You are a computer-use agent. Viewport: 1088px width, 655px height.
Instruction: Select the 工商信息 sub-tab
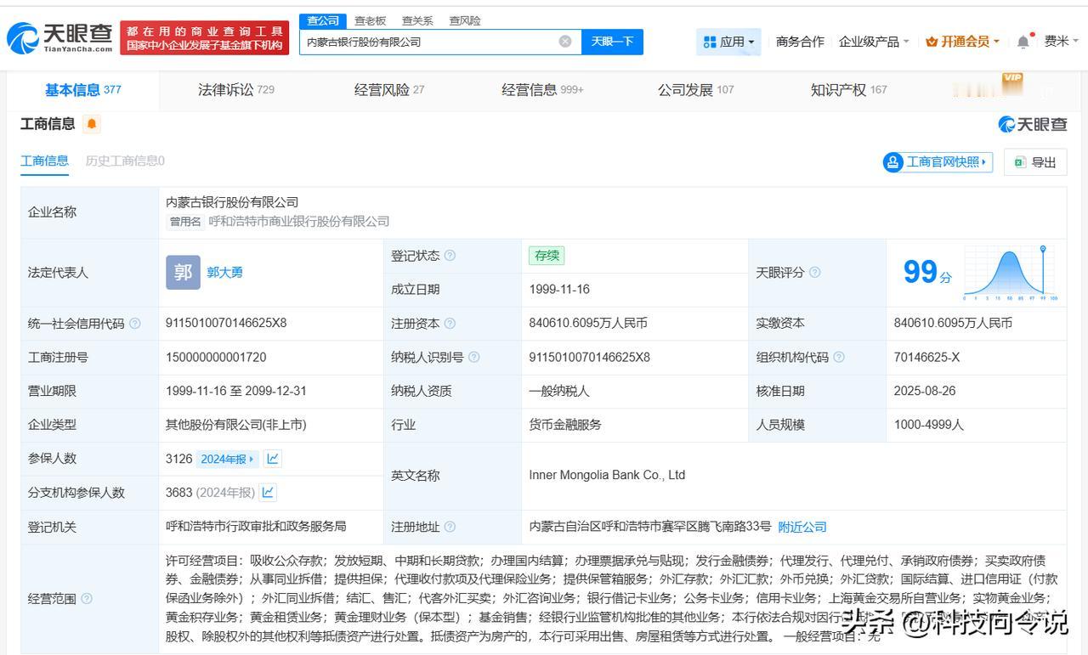[x=44, y=161]
